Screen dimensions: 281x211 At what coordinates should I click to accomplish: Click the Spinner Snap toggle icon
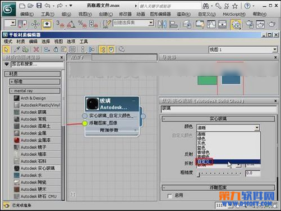94,24
